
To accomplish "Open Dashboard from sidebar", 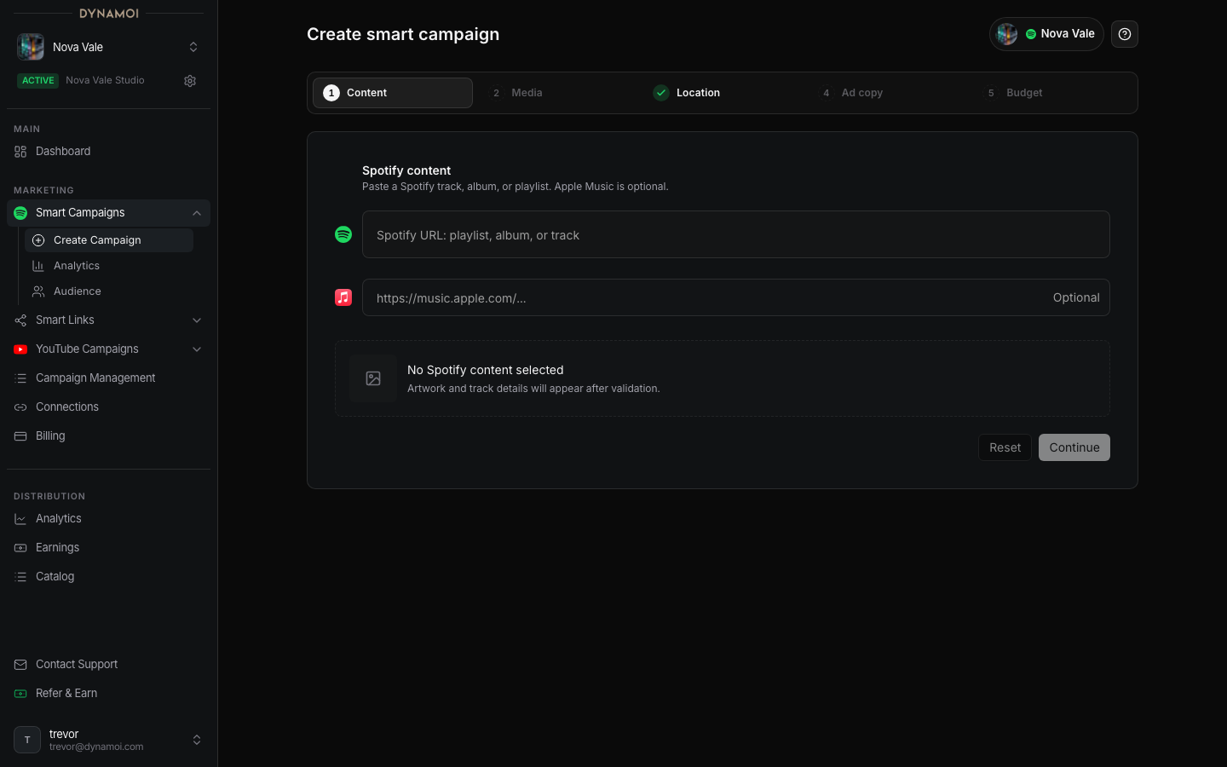I will tap(108, 152).
